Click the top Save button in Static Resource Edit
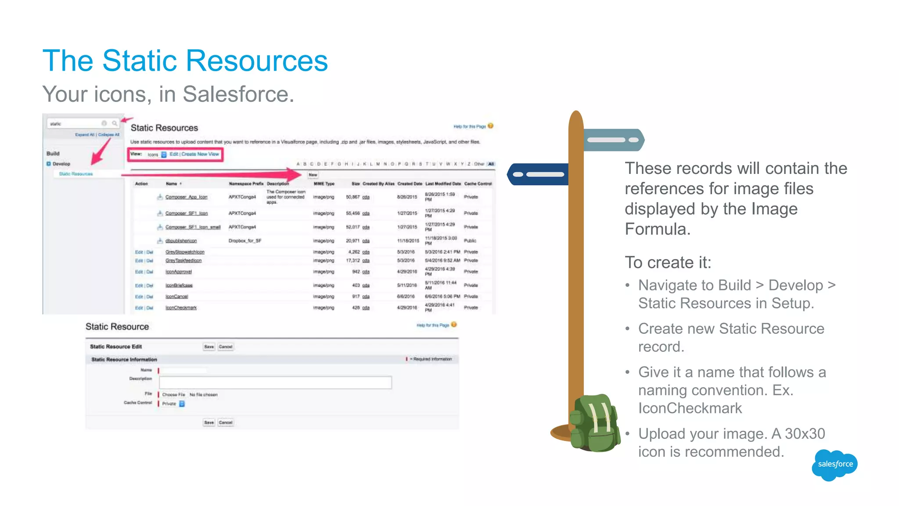The image size is (899, 506). (x=209, y=347)
